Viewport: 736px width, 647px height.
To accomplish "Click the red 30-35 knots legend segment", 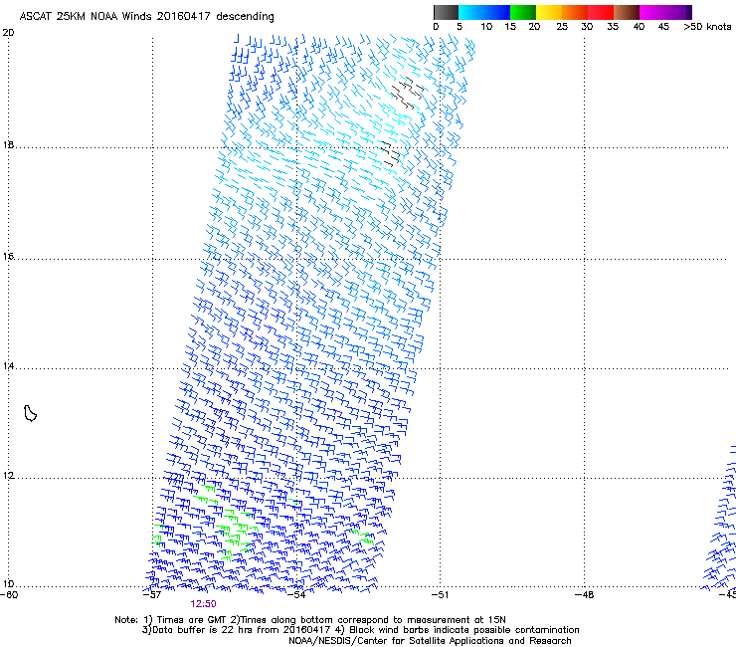I will [601, 12].
